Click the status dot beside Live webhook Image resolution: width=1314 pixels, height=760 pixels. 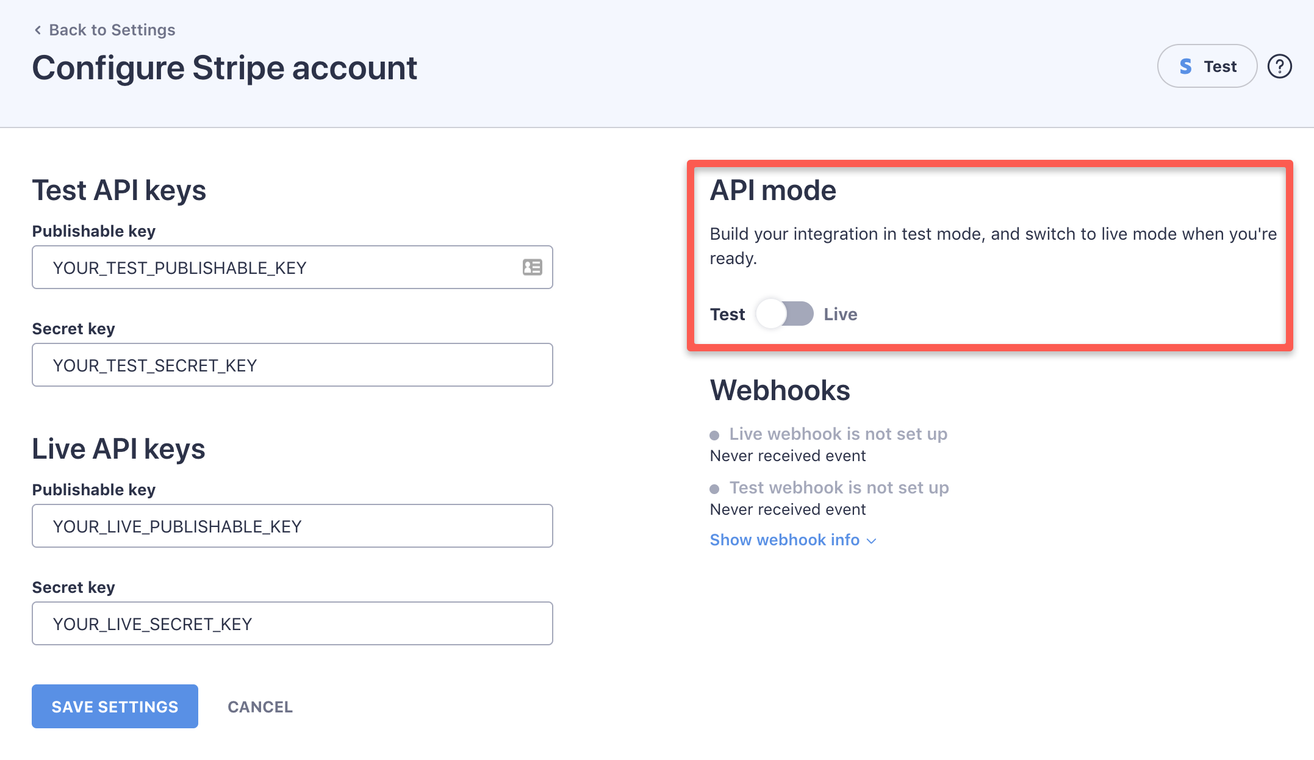714,435
